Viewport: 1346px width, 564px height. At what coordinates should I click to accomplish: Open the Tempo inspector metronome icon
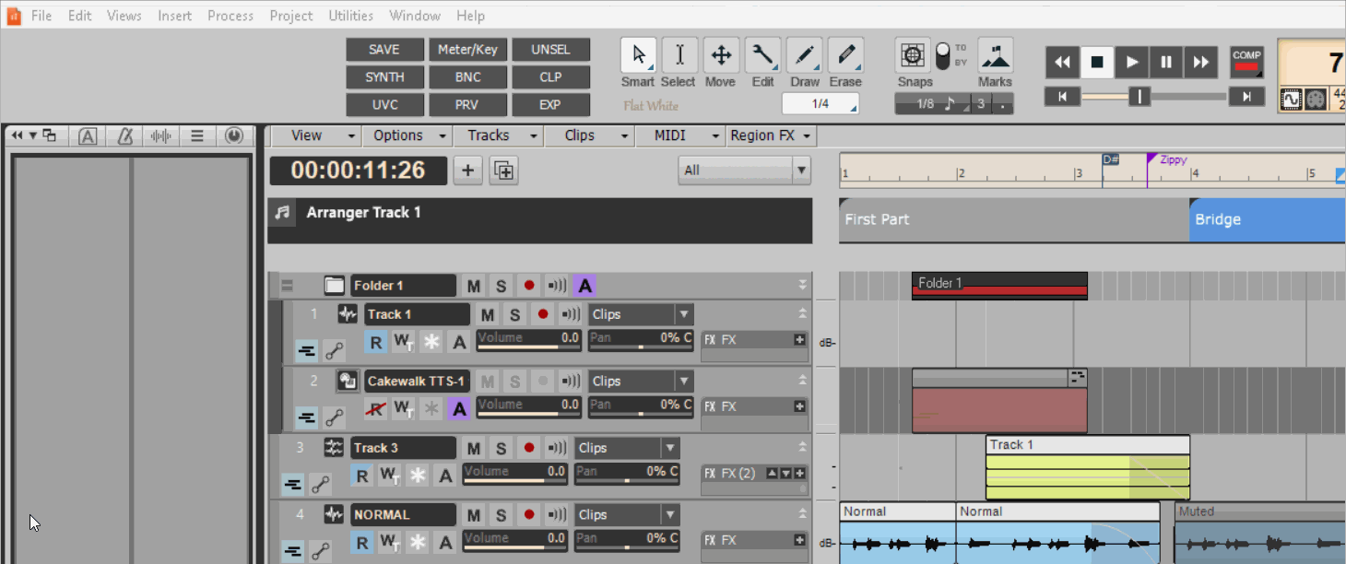[124, 136]
